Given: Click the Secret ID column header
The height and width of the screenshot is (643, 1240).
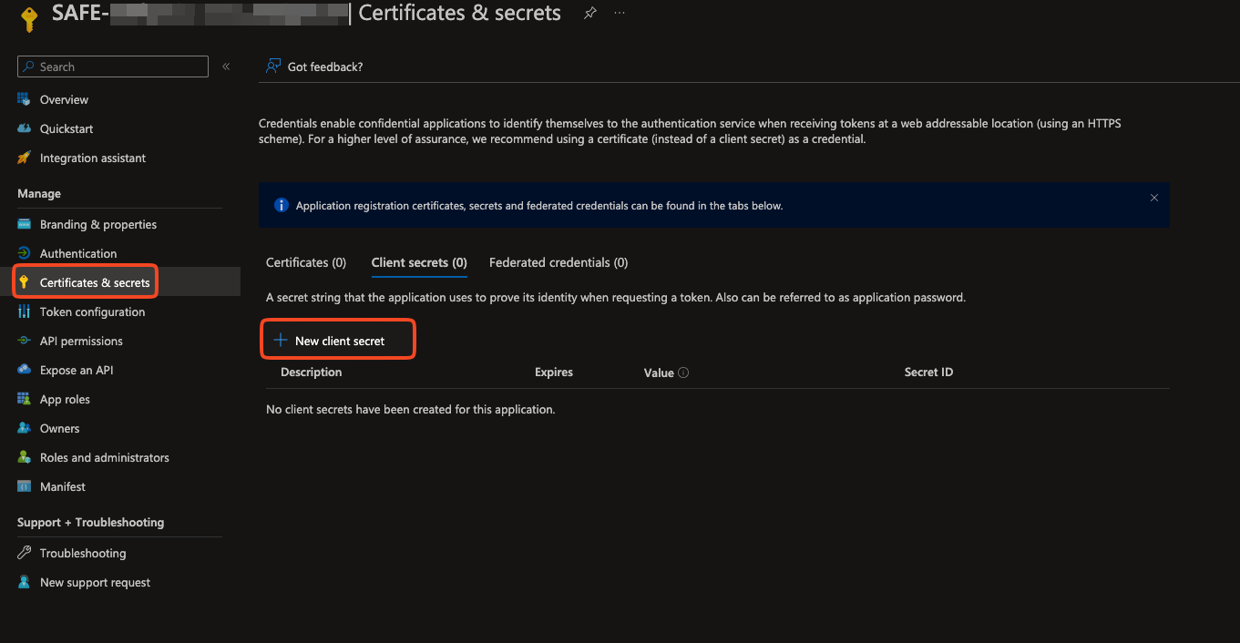Looking at the screenshot, I should 928,372.
